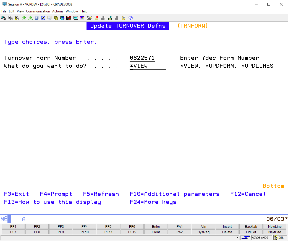Click F4=Prompt function key text
Screen dimensions: 288x241
point(56,194)
